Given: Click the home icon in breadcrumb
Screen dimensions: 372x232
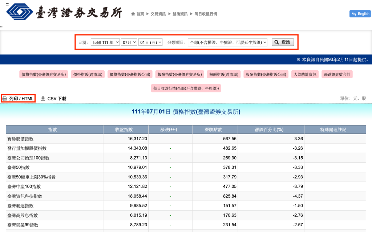Looking at the screenshot, I should click(133, 14).
